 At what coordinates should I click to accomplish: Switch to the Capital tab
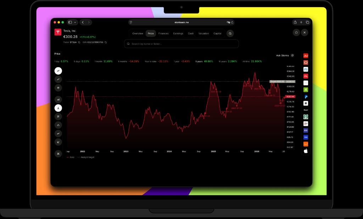pyautogui.click(x=217, y=34)
